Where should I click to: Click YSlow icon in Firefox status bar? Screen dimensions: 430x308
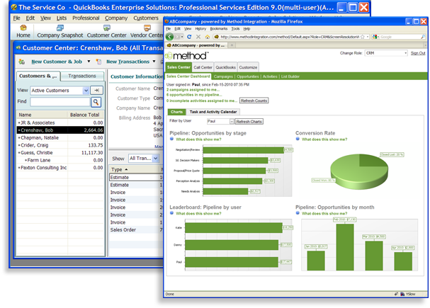point(402,294)
